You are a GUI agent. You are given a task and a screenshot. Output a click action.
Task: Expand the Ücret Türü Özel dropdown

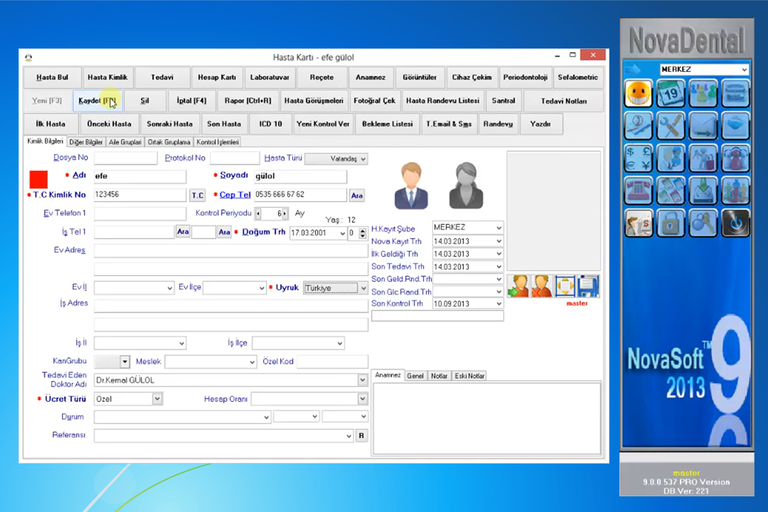coord(157,399)
